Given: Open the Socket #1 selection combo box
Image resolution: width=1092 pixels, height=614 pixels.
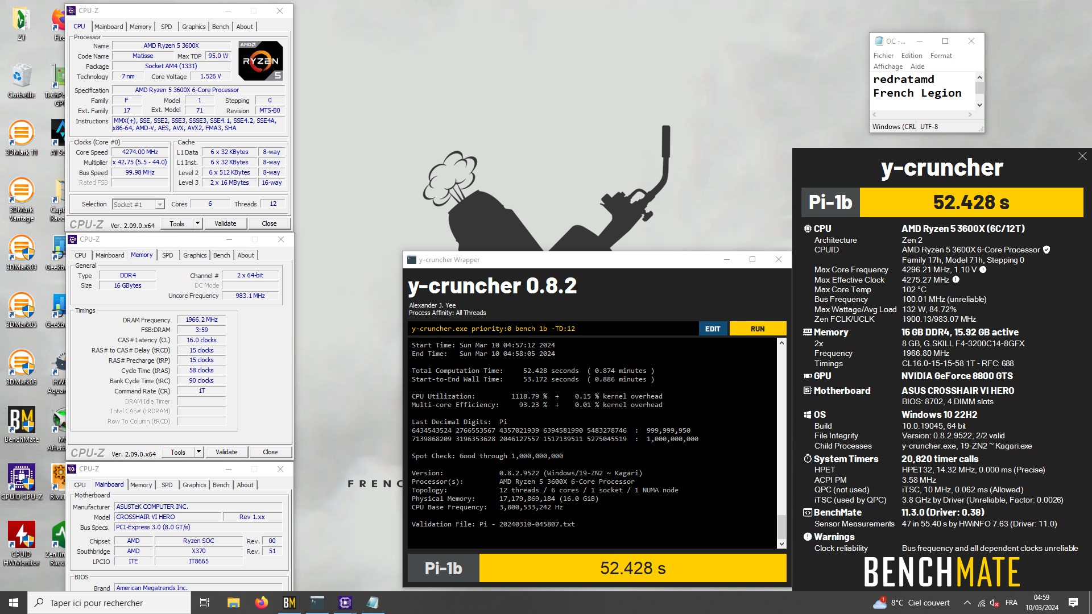Looking at the screenshot, I should (138, 204).
